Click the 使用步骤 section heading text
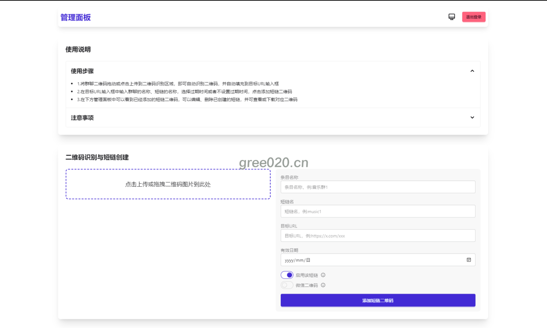 pos(82,71)
